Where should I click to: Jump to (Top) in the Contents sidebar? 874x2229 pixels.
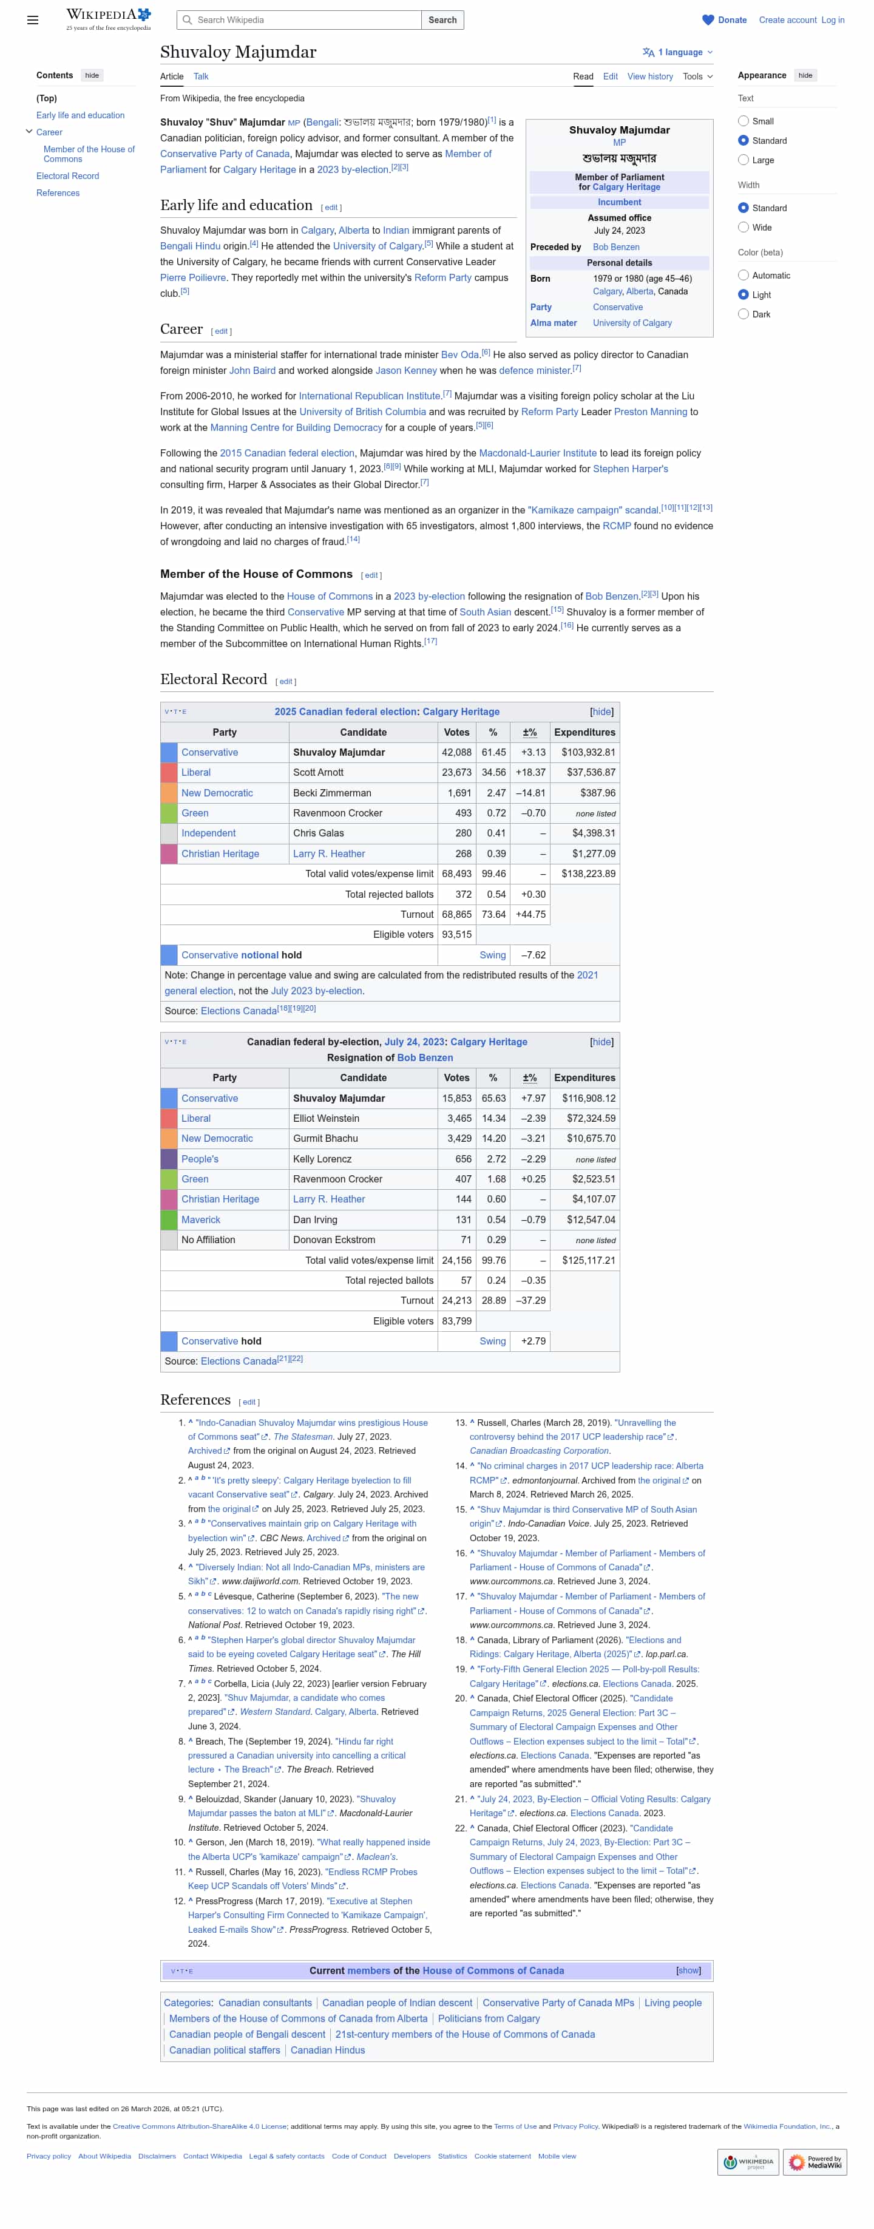[47, 99]
